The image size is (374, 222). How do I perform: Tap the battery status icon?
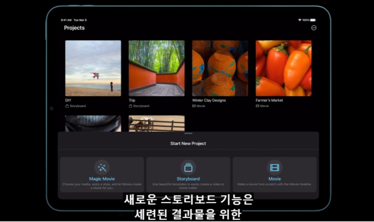tap(313, 20)
